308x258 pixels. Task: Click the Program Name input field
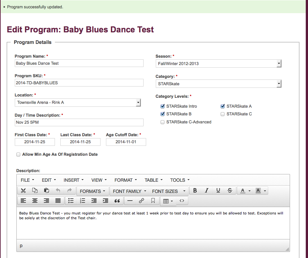79,63
